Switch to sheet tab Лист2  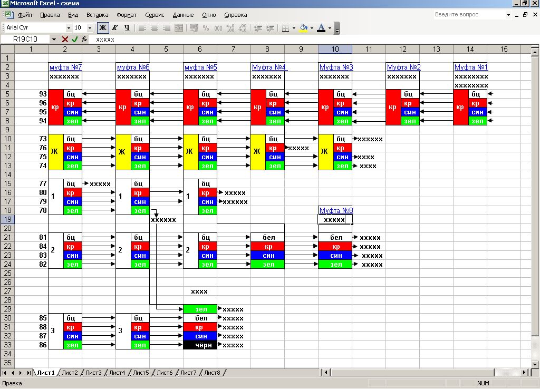tap(70, 373)
